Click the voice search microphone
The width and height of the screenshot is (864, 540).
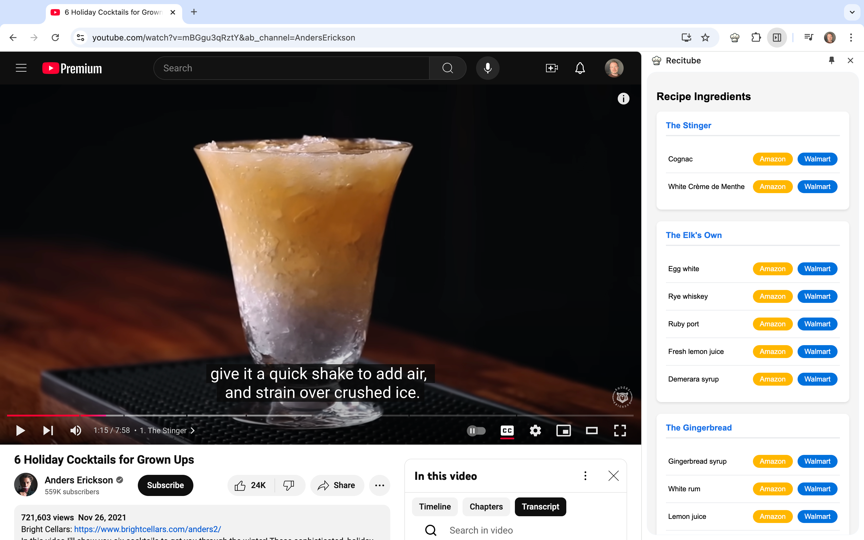point(488,68)
